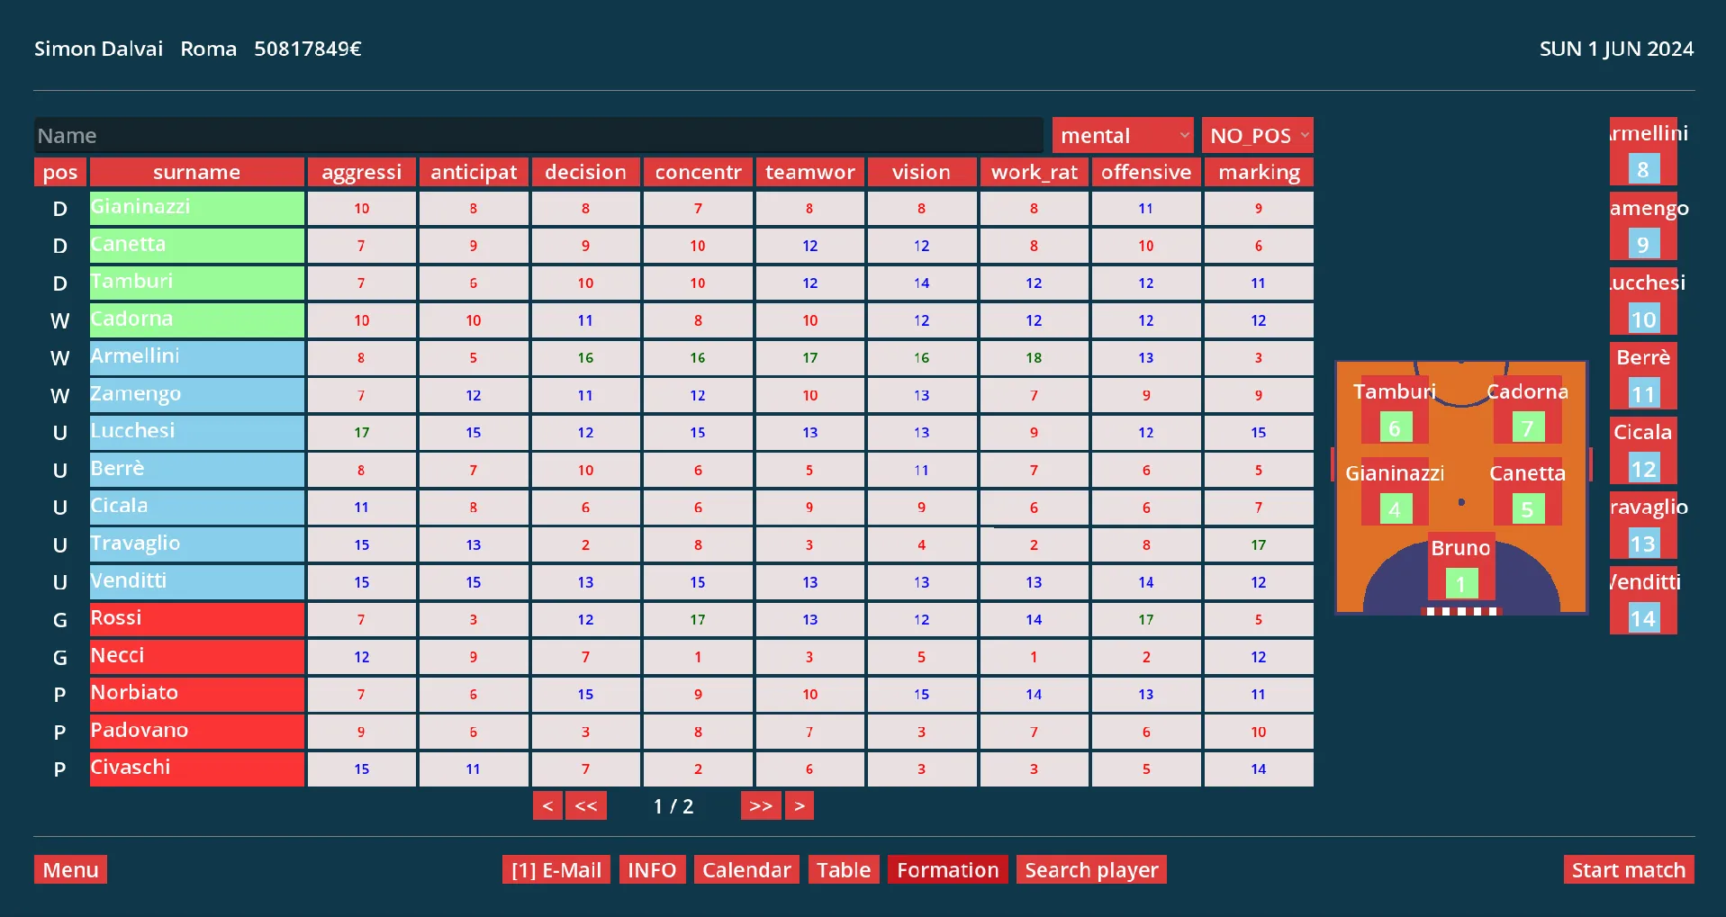Jump to first page with double left arrow

[586, 805]
